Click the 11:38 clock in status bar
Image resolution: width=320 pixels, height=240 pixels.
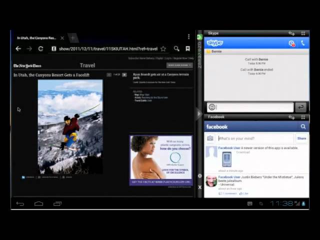pos(281,203)
